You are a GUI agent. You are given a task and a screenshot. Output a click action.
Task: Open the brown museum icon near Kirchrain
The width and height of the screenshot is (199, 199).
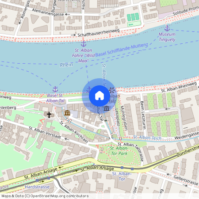pyautogui.click(x=67, y=113)
